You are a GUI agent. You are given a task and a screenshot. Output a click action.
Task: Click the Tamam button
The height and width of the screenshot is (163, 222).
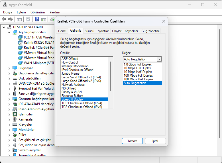(x=132, y=141)
